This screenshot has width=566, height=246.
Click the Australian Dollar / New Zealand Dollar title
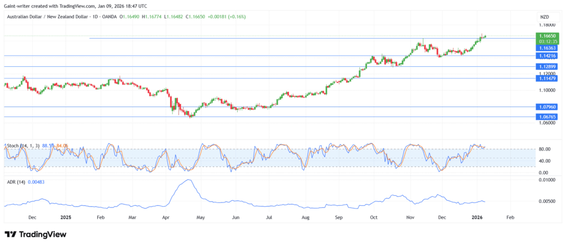click(x=49, y=17)
